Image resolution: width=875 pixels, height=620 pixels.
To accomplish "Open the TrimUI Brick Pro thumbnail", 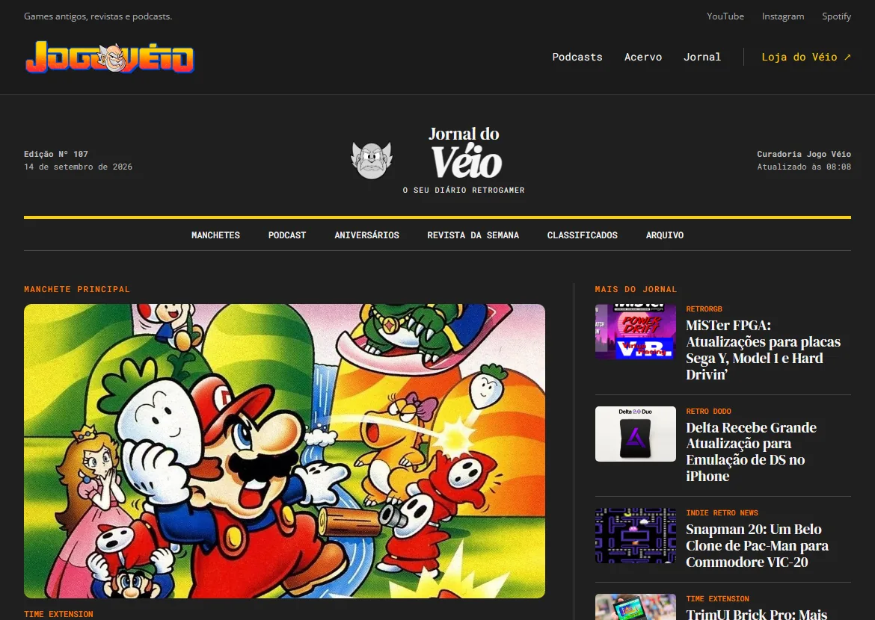I will pyautogui.click(x=636, y=607).
